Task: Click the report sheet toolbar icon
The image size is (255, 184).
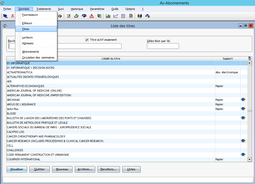Action: click(131, 16)
